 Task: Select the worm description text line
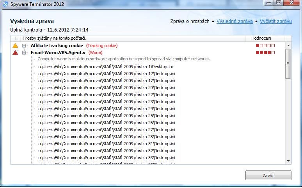click(x=124, y=59)
